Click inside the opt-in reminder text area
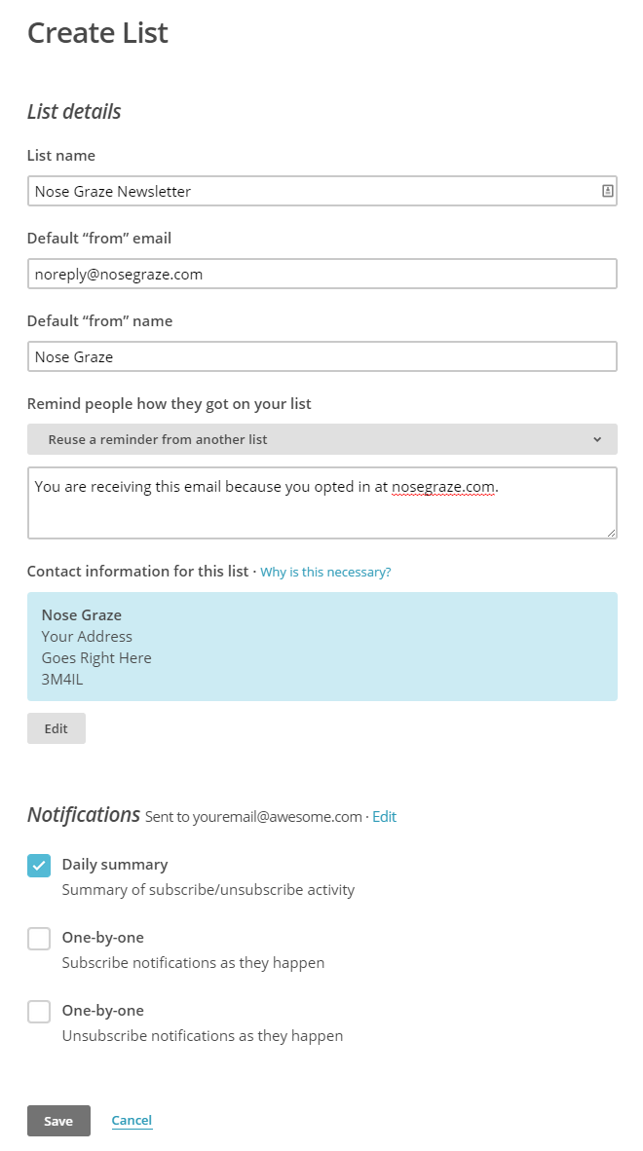This screenshot has height=1151, width=643. point(321,513)
